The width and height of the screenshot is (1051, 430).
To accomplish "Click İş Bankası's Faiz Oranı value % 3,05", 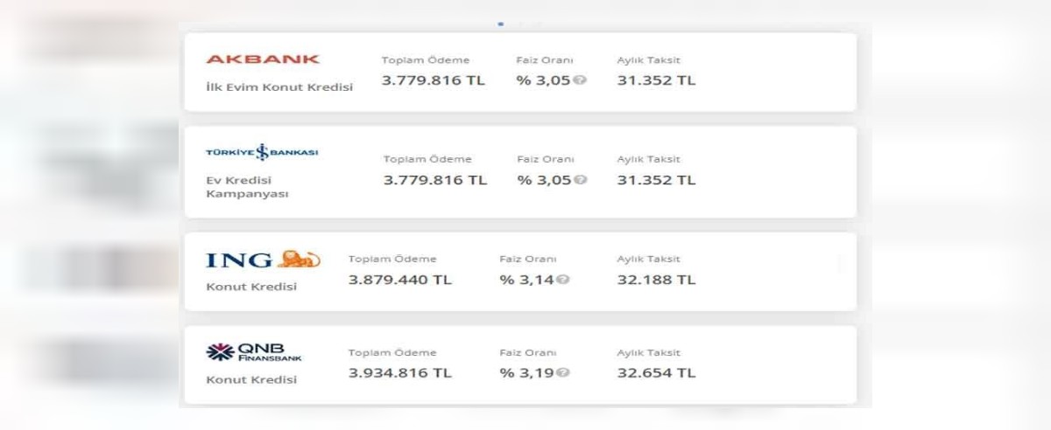I will (x=544, y=180).
